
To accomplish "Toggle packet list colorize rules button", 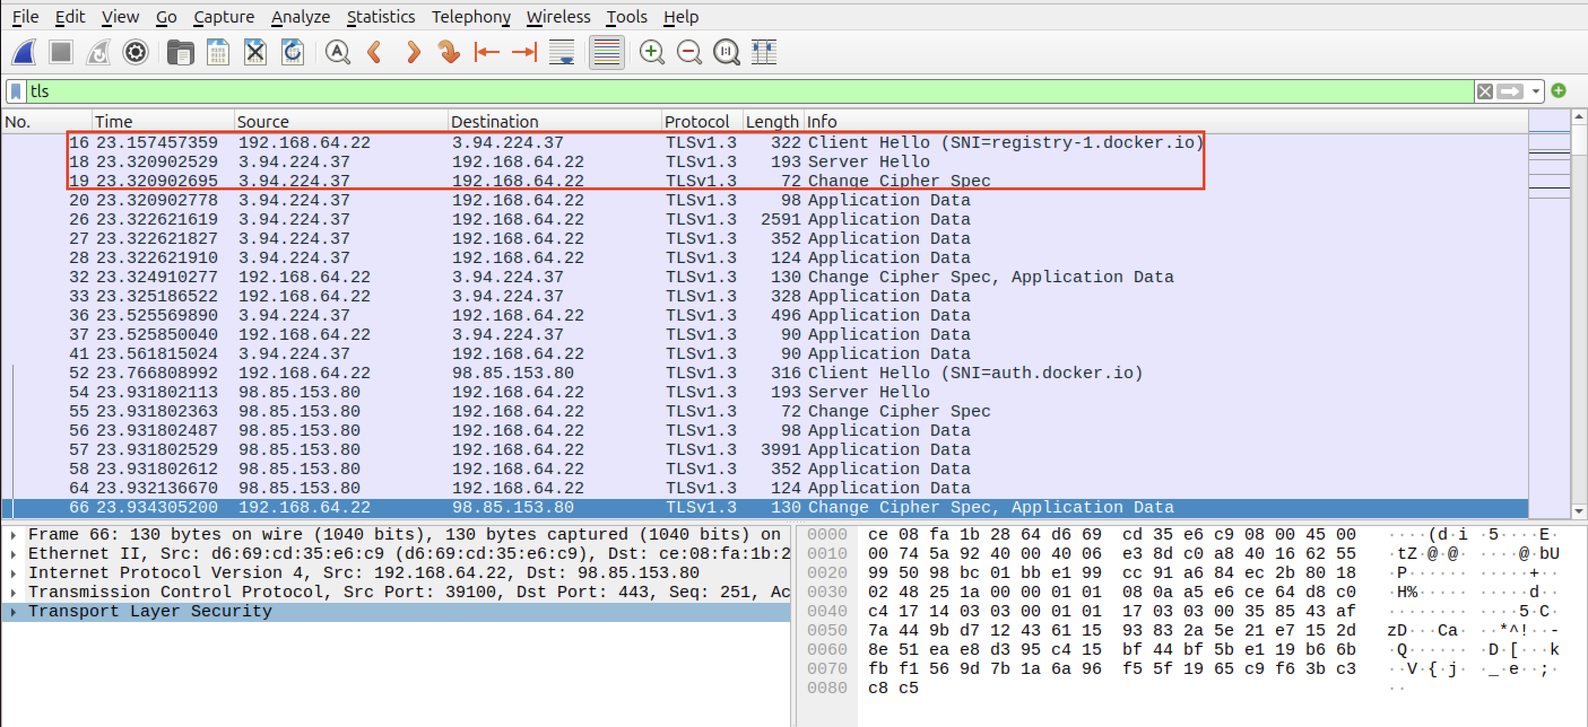I will tap(606, 52).
